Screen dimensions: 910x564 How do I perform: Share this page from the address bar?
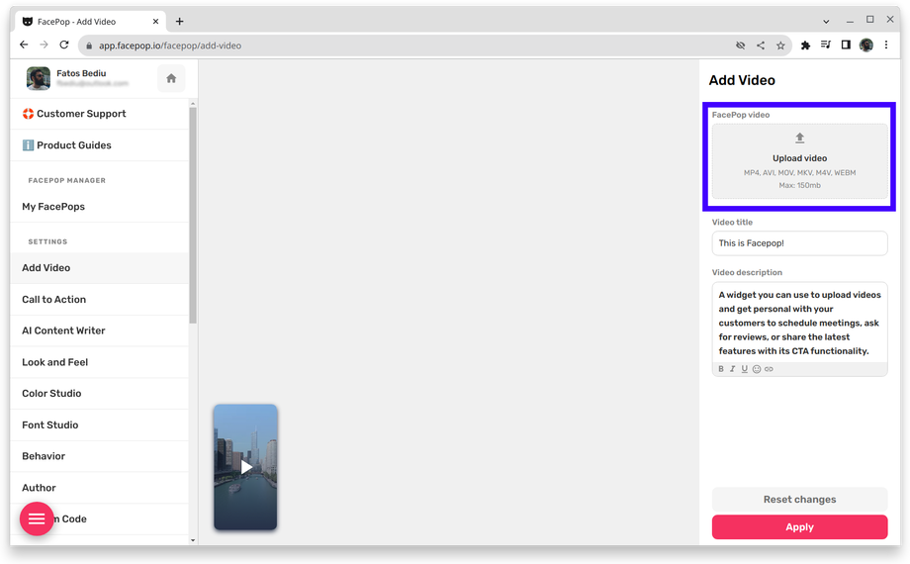761,46
